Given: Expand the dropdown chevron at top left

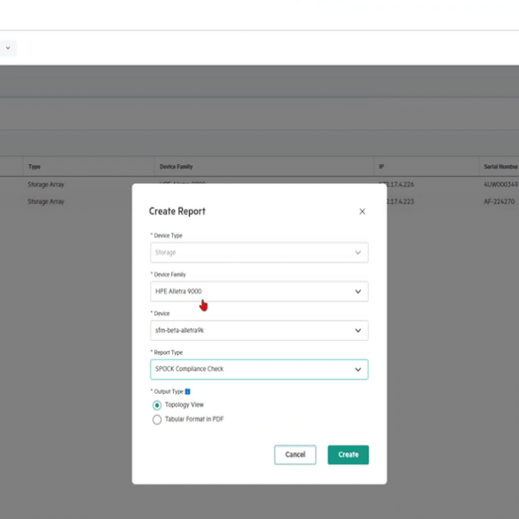Looking at the screenshot, I should click(x=8, y=48).
